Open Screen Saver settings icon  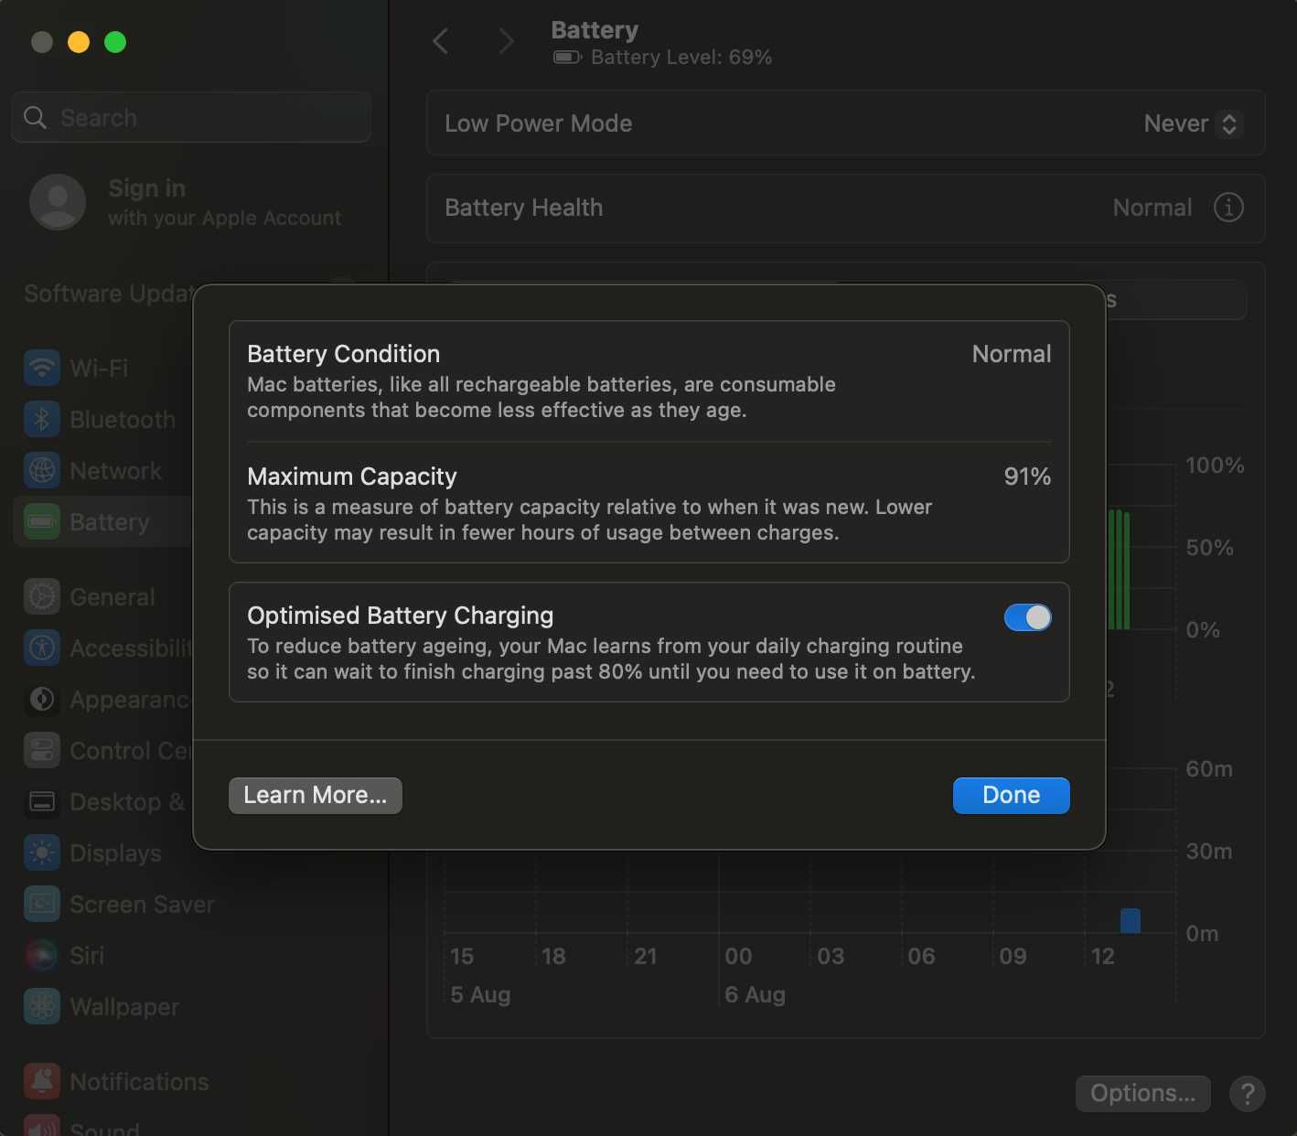[x=41, y=904]
